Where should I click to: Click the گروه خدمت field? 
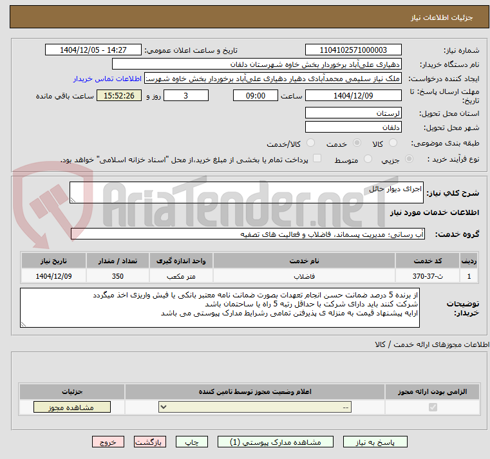pyautogui.click(x=248, y=234)
